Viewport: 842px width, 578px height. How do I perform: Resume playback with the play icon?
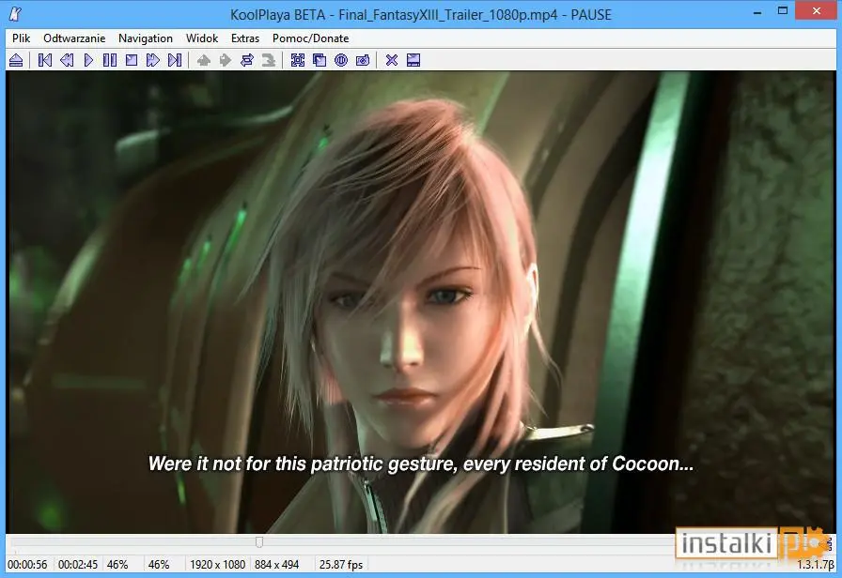pos(88,60)
